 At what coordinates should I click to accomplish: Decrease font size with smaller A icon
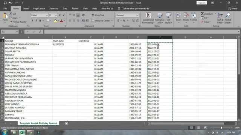pos(64,15)
